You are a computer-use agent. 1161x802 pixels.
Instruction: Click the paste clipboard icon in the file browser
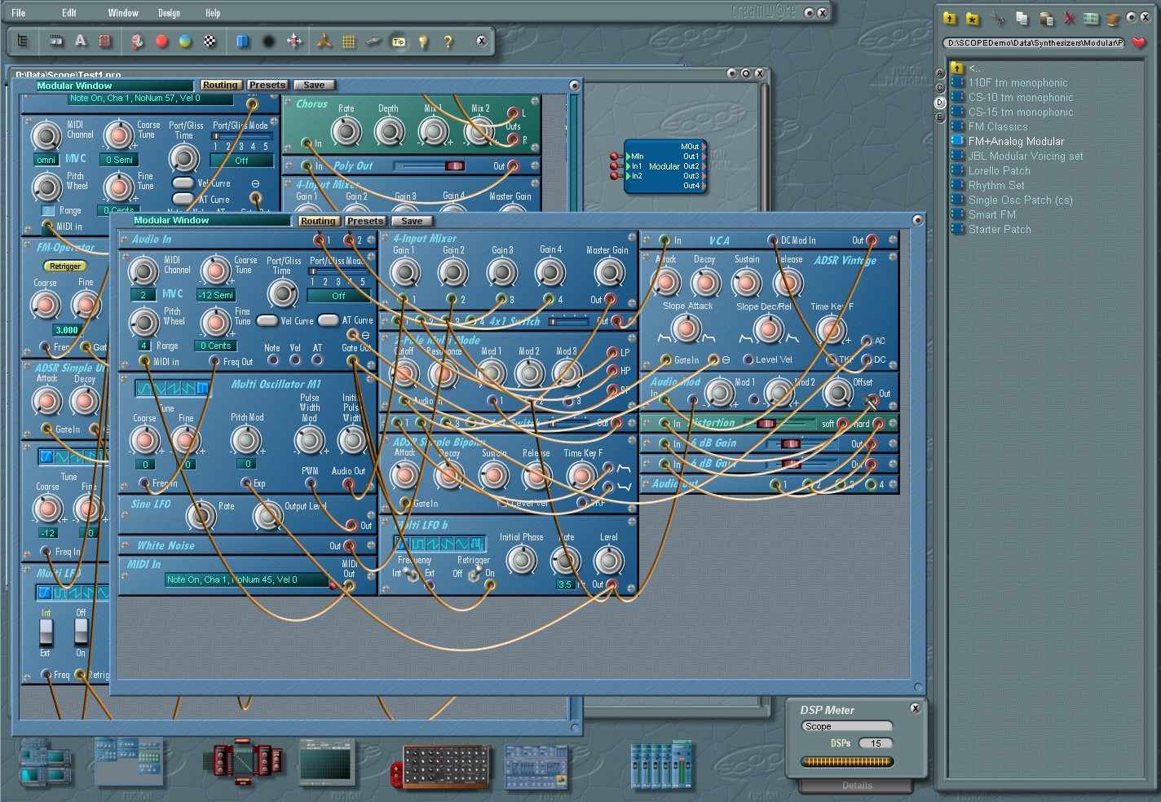1046,18
